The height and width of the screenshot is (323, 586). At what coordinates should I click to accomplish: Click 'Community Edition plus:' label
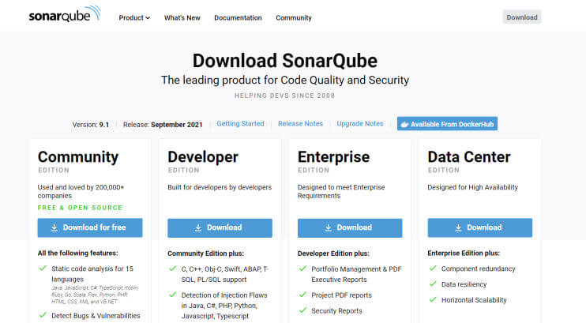coord(205,254)
